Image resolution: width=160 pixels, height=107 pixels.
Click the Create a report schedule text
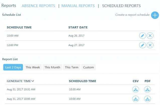point(132,15)
